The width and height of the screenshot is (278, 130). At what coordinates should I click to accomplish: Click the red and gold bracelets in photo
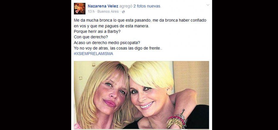[x=176, y=121]
